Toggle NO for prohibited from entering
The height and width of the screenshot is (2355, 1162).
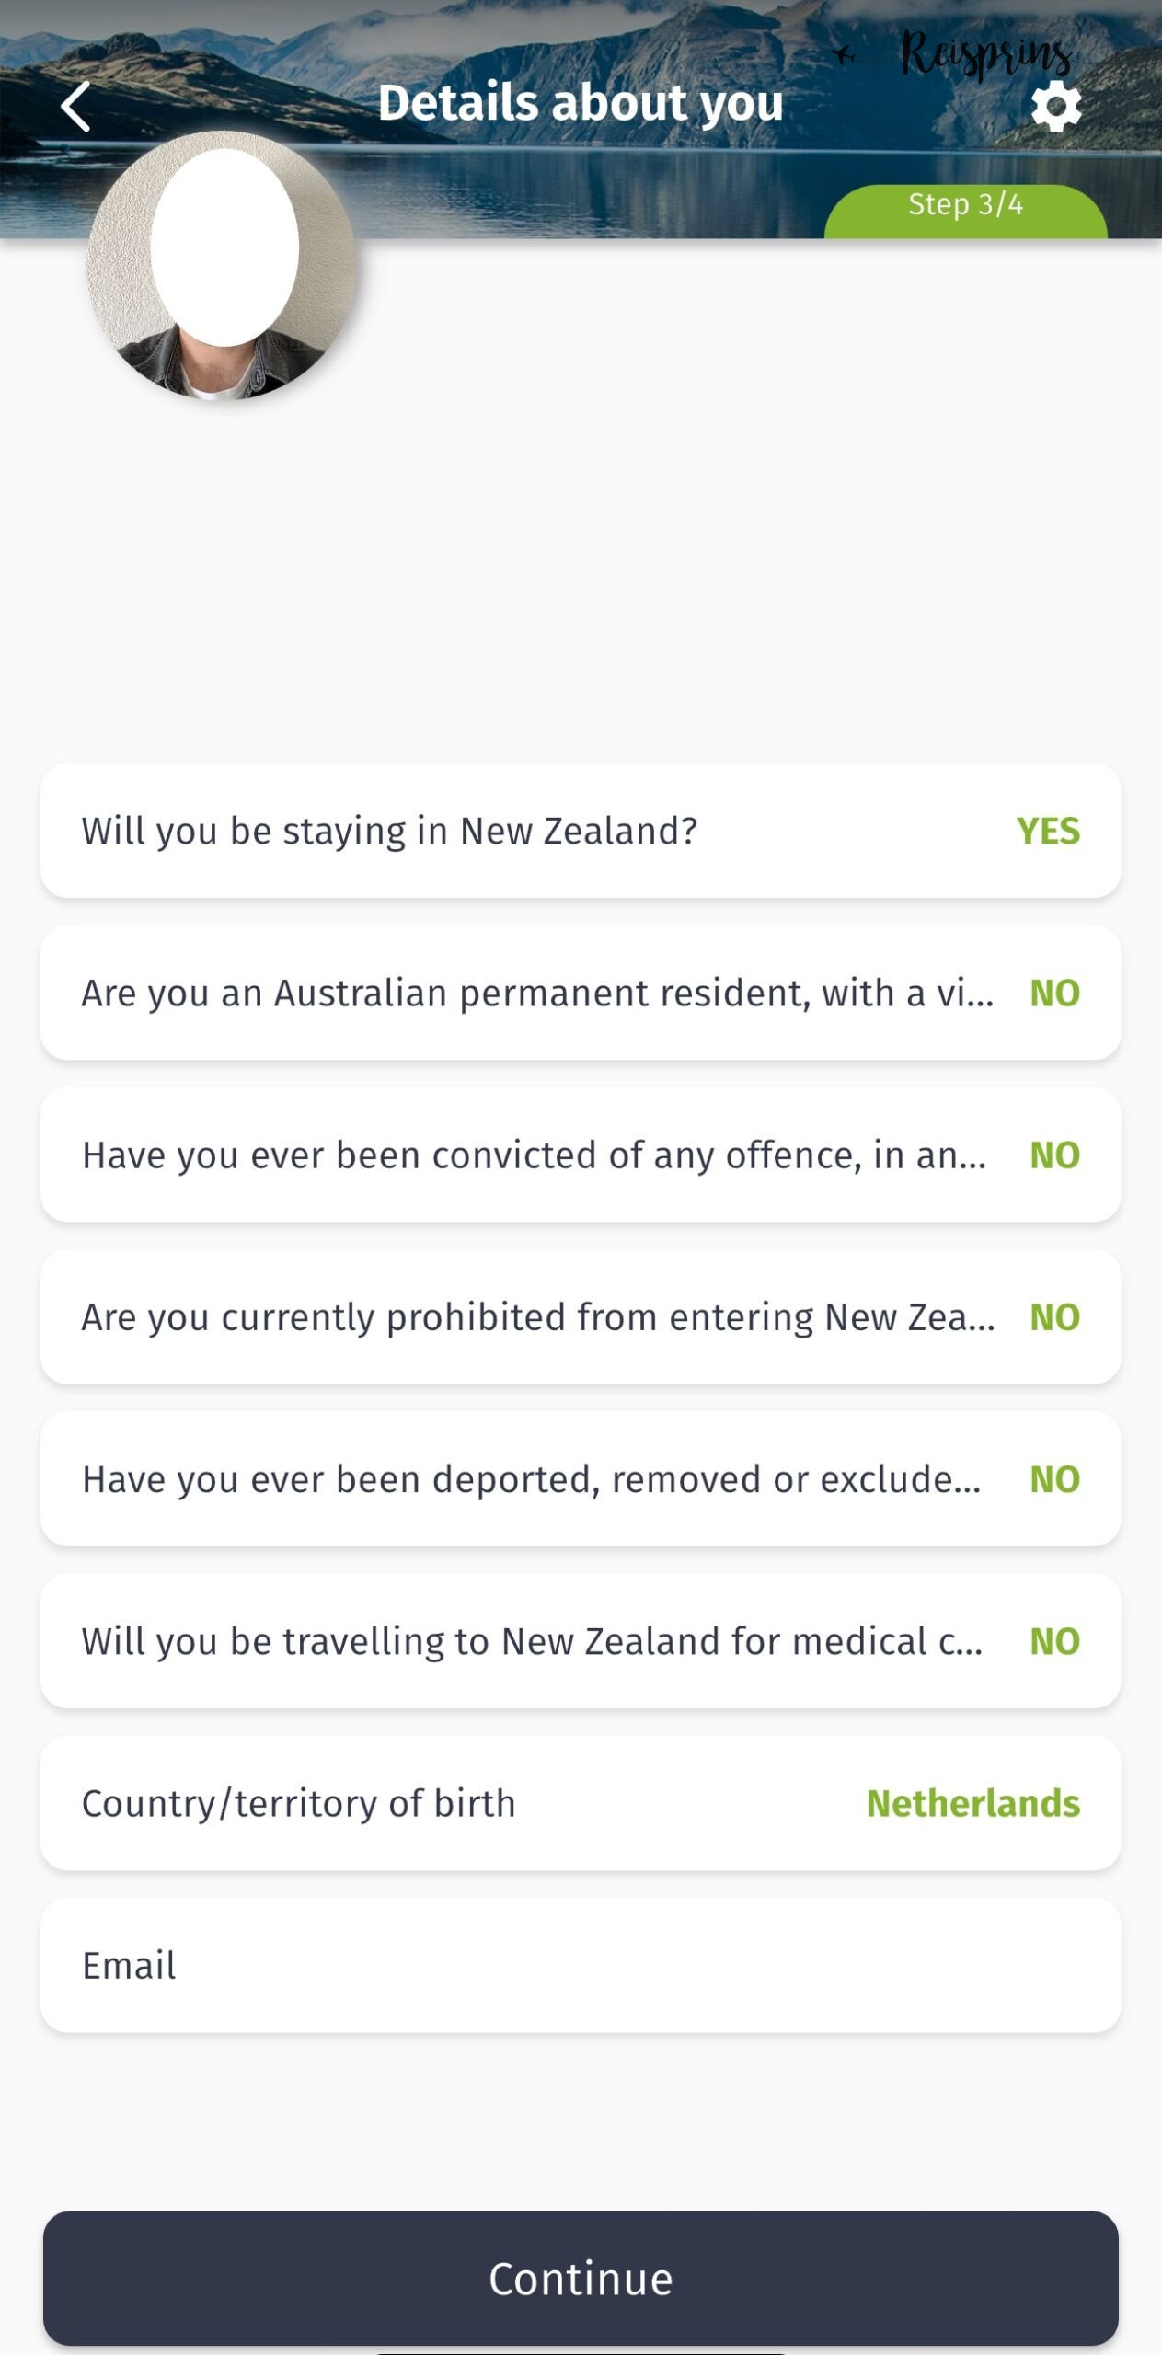pyautogui.click(x=1054, y=1317)
